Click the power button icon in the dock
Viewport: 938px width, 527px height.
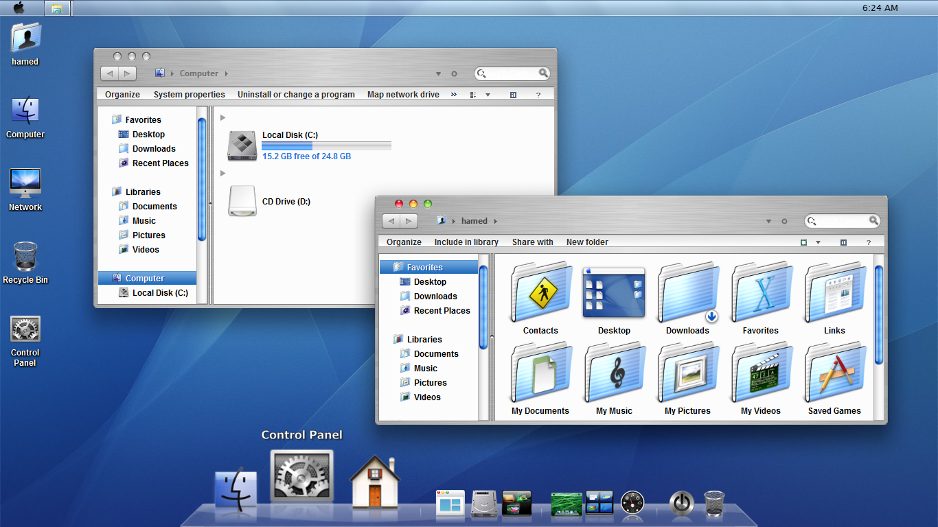pos(680,503)
